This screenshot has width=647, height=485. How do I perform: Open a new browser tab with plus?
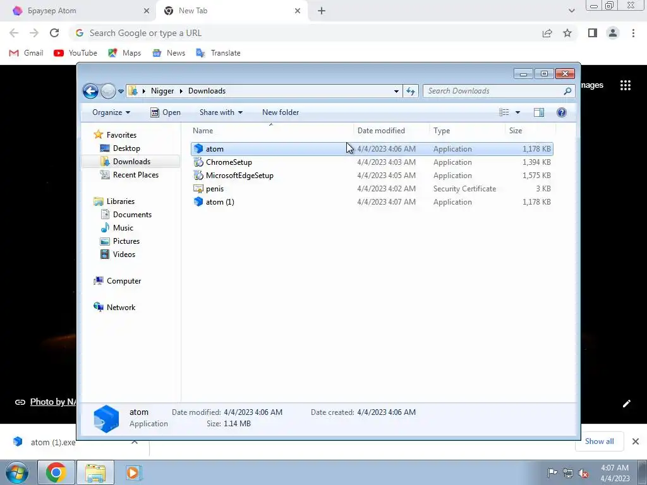tap(322, 11)
